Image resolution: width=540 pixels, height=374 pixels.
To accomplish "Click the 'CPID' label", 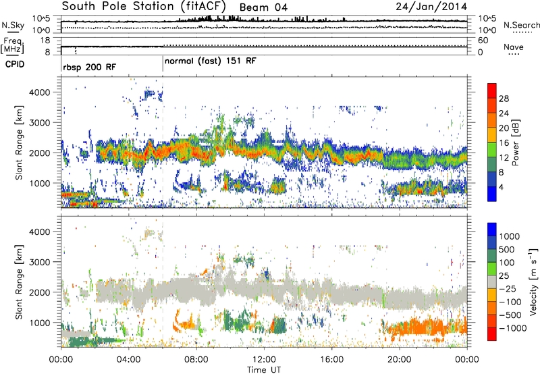I will tap(14, 64).
